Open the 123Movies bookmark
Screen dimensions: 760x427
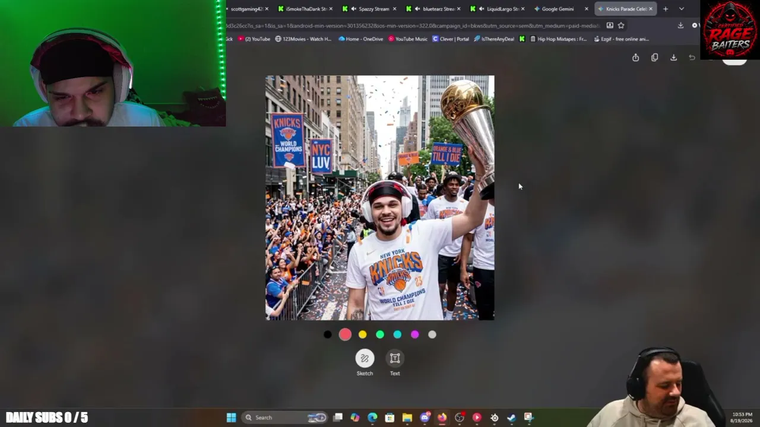[303, 39]
